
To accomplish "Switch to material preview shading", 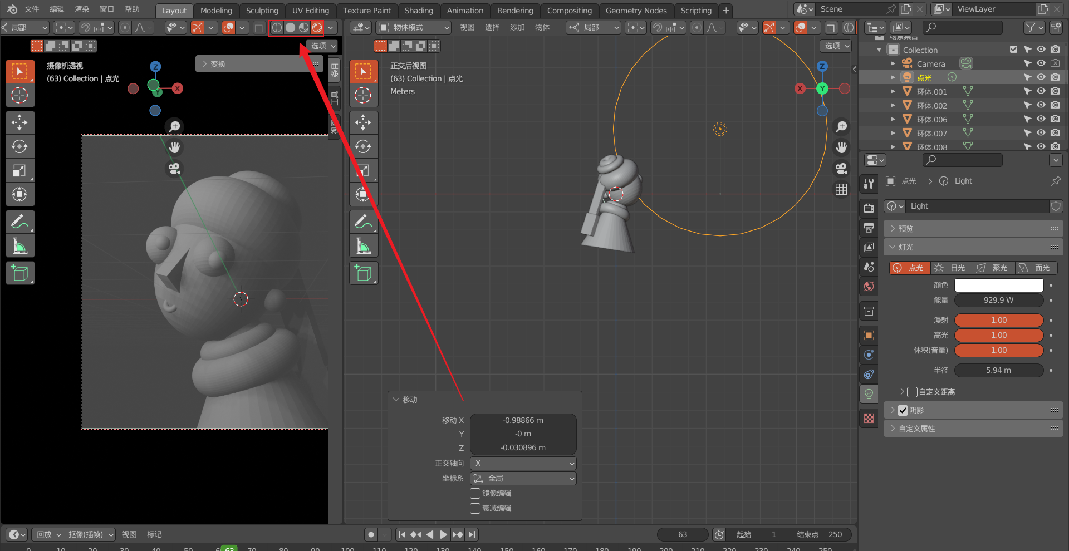I will 303,27.
